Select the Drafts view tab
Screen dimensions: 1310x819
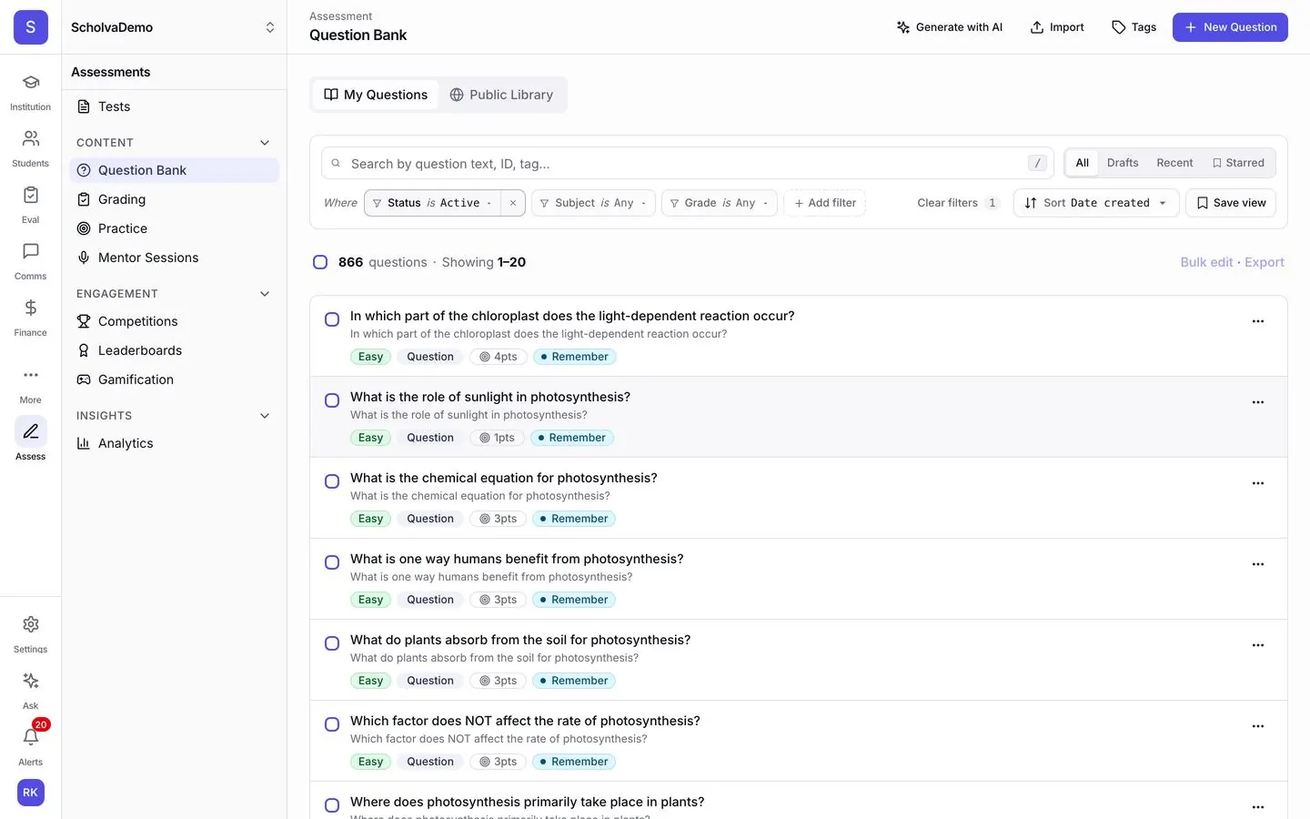pyautogui.click(x=1123, y=163)
